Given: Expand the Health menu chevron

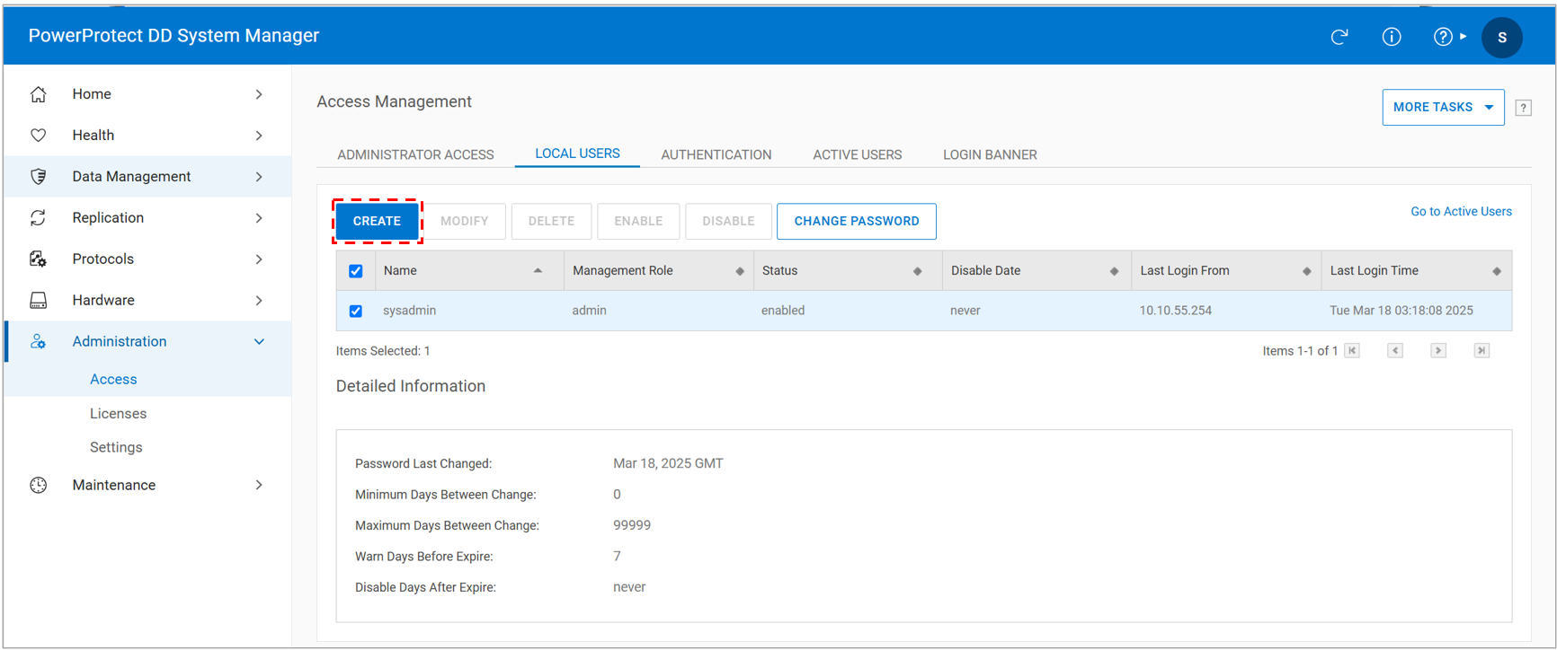Looking at the screenshot, I should [x=259, y=136].
